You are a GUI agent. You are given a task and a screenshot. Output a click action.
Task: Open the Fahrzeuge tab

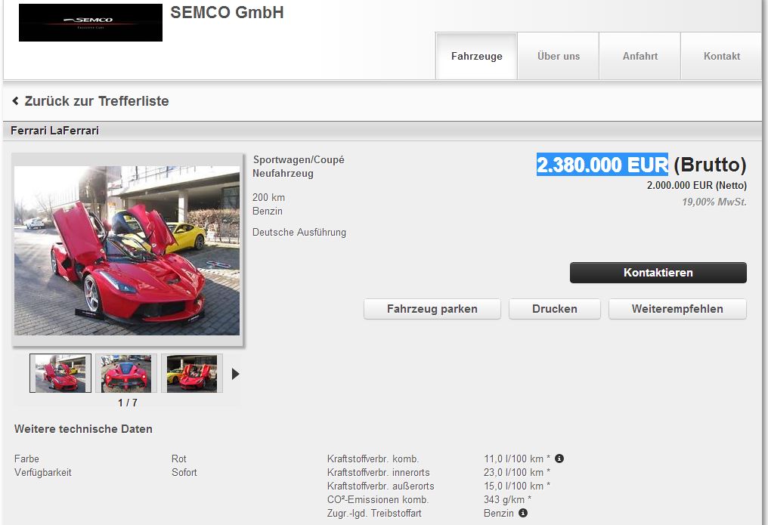(x=476, y=56)
